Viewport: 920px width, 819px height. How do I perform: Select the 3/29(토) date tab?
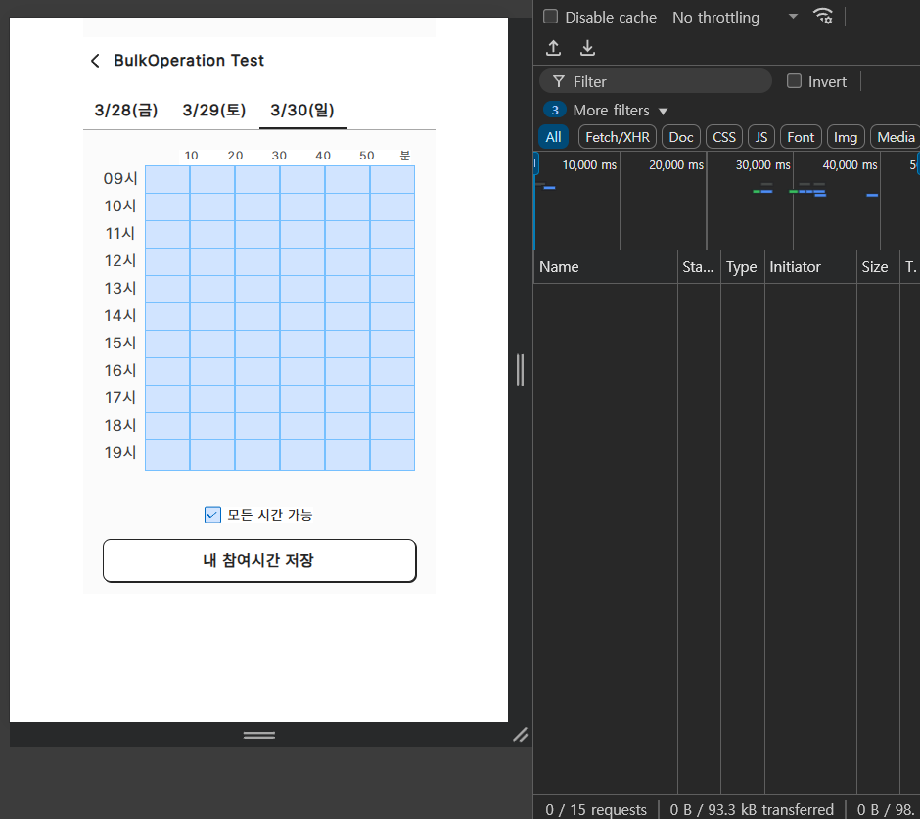[x=214, y=110]
